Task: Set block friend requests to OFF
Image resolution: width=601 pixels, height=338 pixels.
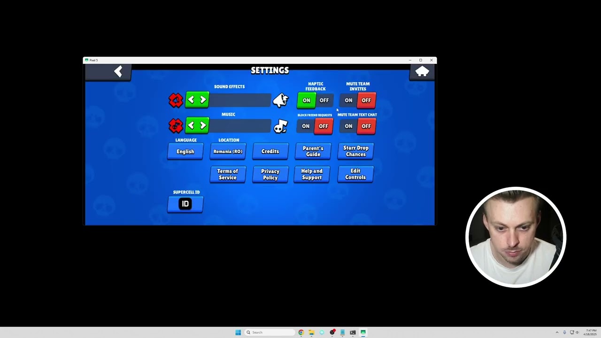Action: click(x=324, y=126)
